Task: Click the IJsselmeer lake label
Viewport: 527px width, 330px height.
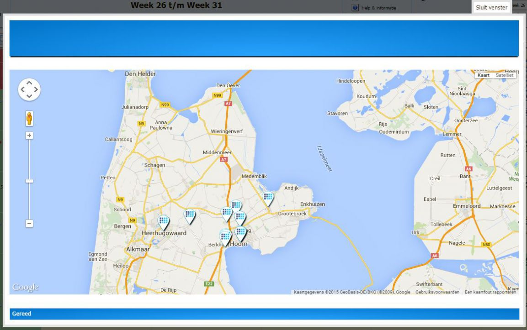Action: coord(325,158)
